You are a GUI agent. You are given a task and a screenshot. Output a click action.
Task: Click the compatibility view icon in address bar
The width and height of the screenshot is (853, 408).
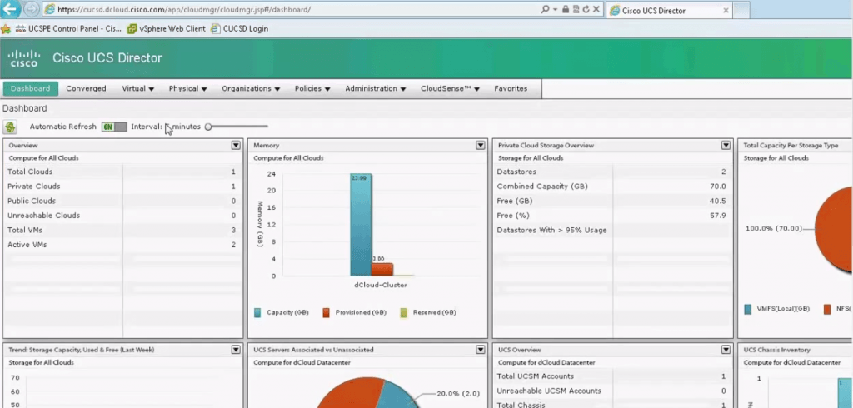click(x=576, y=10)
